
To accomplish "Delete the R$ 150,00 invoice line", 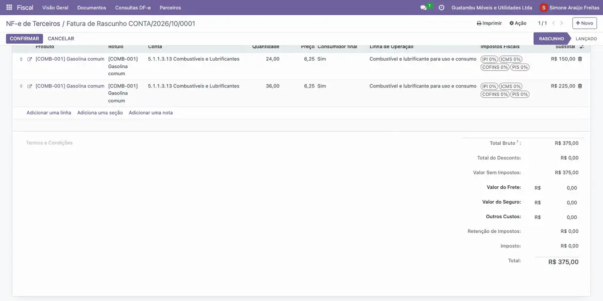I will [x=580, y=59].
